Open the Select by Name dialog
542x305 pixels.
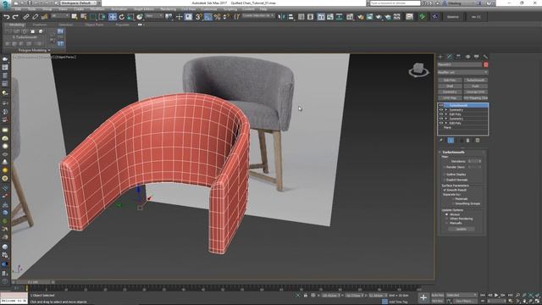[84, 17]
